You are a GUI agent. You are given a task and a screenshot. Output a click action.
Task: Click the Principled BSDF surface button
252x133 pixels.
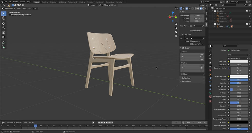click(238, 50)
